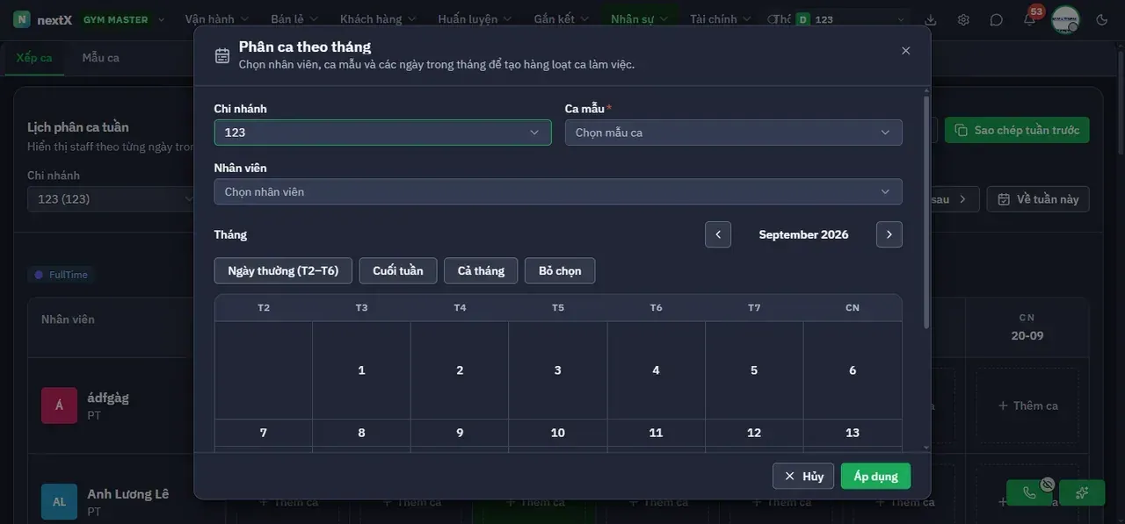1125x524 pixels.
Task: Select day 10 in the September calendar
Action: coord(558,433)
